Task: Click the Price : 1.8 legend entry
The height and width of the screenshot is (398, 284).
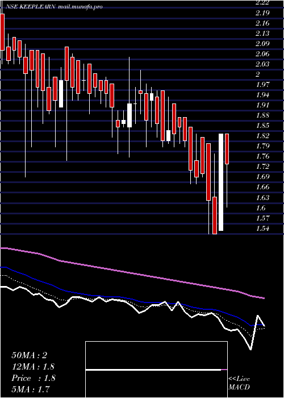Action: coord(34,378)
